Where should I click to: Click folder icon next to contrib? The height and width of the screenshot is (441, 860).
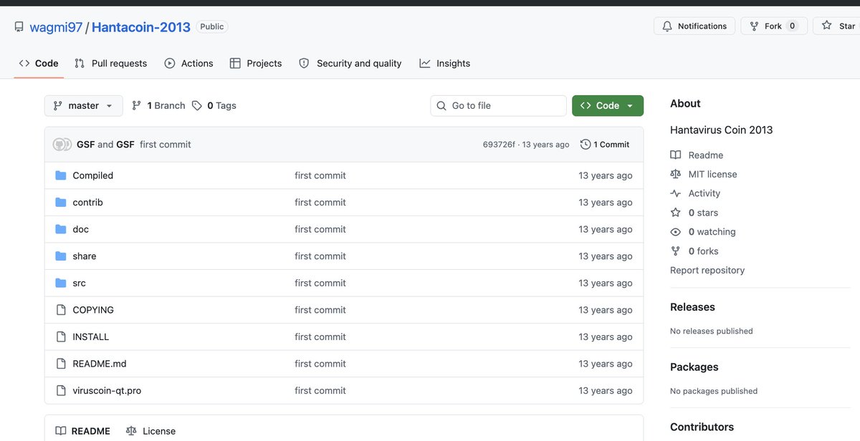pos(61,203)
